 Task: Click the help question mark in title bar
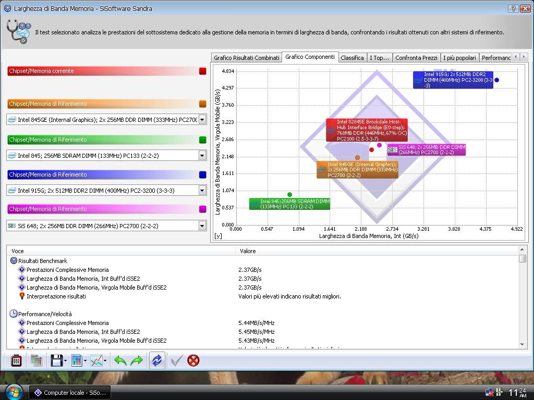tap(513, 8)
